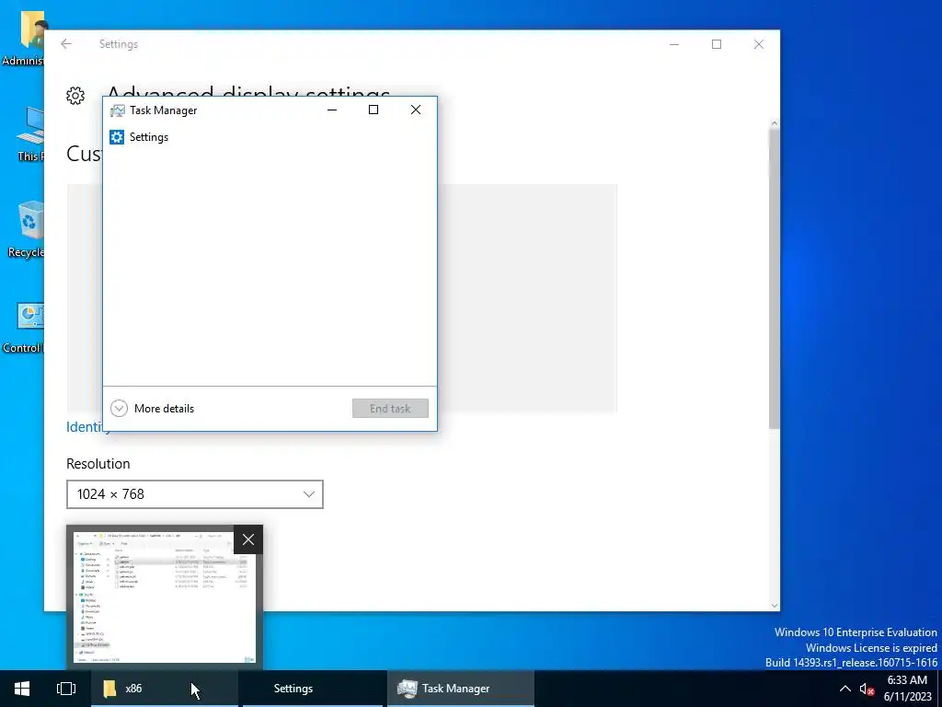Viewport: 942px width, 707px height.
Task: Click scroll-up arrow of Settings scrollbar
Action: point(774,123)
